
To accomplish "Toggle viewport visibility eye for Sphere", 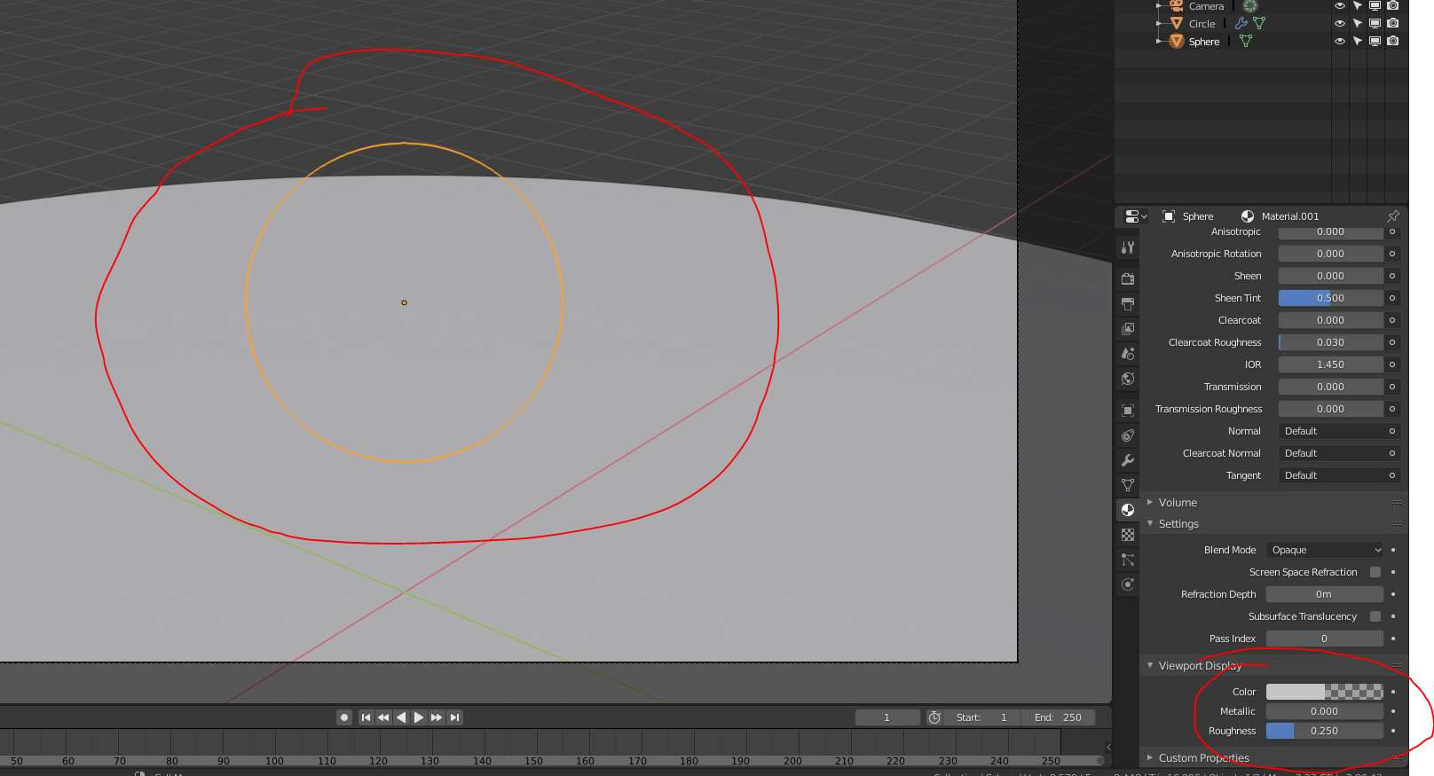I will click(1340, 42).
